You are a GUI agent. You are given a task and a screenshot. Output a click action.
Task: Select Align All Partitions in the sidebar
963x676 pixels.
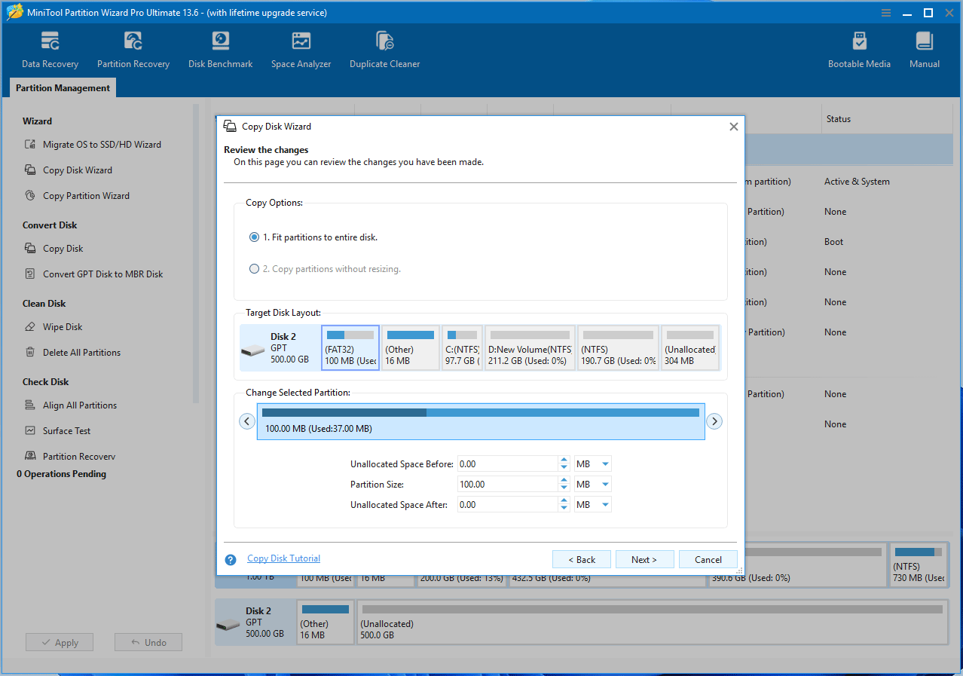(x=80, y=405)
